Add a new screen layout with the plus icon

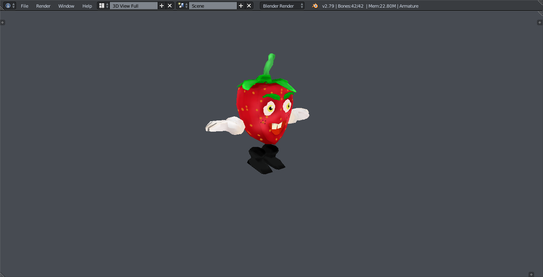[x=162, y=6]
